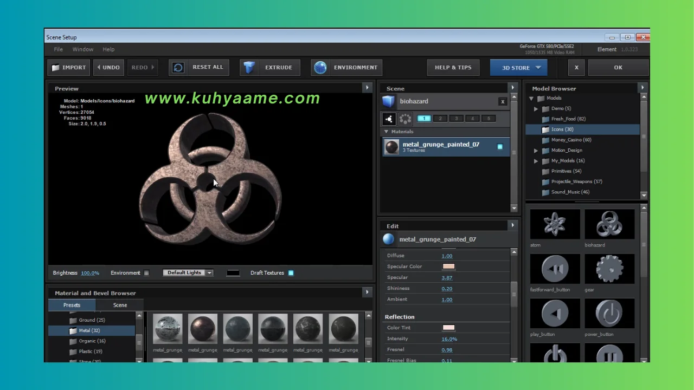The height and width of the screenshot is (390, 694).
Task: Select group 2 button
Action: [x=440, y=119]
